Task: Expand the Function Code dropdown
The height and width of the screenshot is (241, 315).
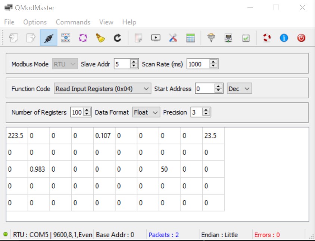Action: [x=102, y=89]
